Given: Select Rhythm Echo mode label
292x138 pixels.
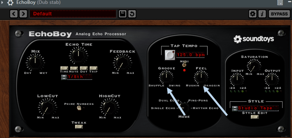Looking at the screenshot, I should (205, 108).
